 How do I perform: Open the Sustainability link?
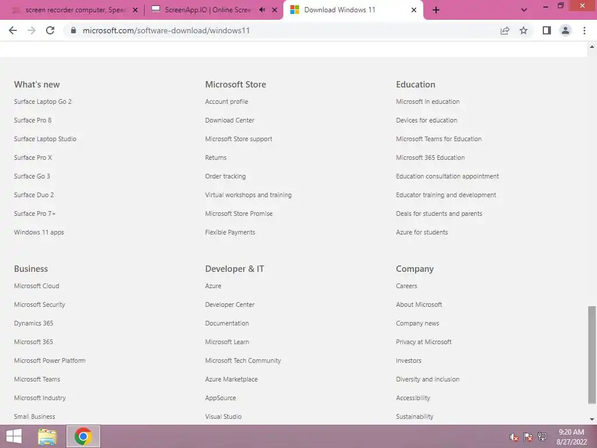click(415, 416)
